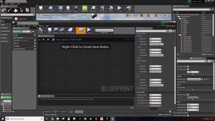
Task: Select Geometry Editing mode cube icon
Action: click(27, 10)
